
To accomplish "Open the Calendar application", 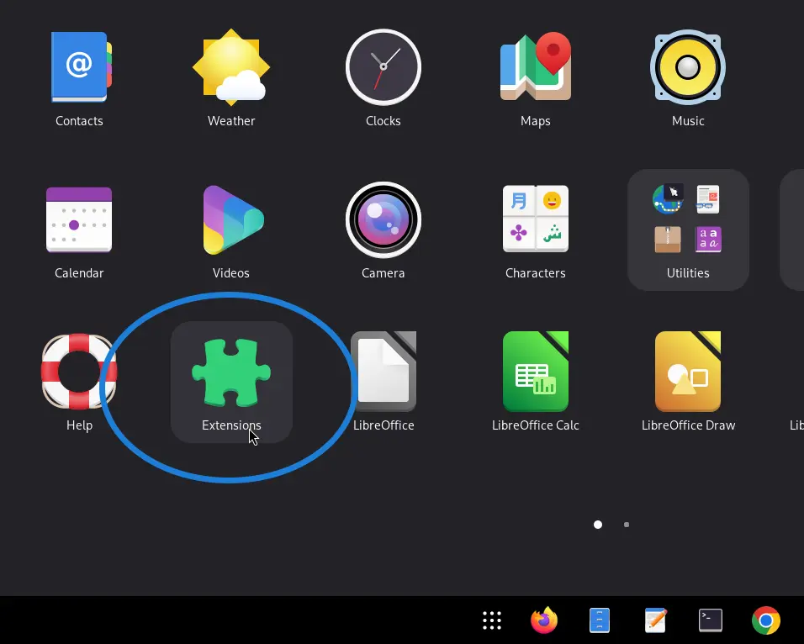I will 79,219.
